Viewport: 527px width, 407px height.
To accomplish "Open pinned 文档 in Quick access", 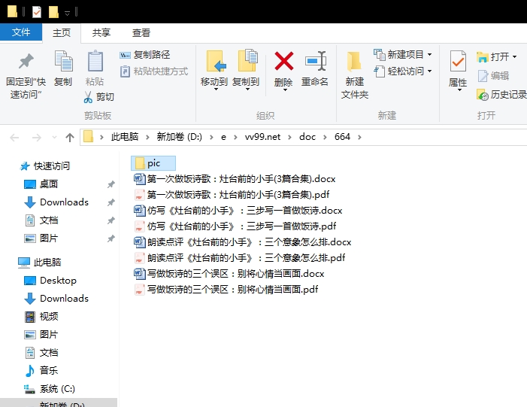I will (41, 220).
